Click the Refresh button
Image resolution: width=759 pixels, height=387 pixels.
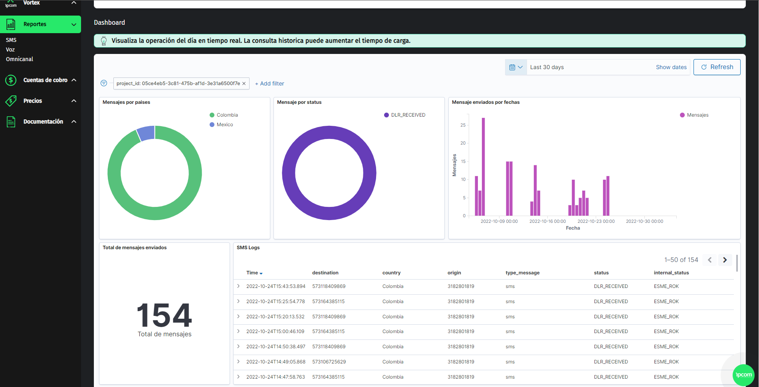(717, 67)
